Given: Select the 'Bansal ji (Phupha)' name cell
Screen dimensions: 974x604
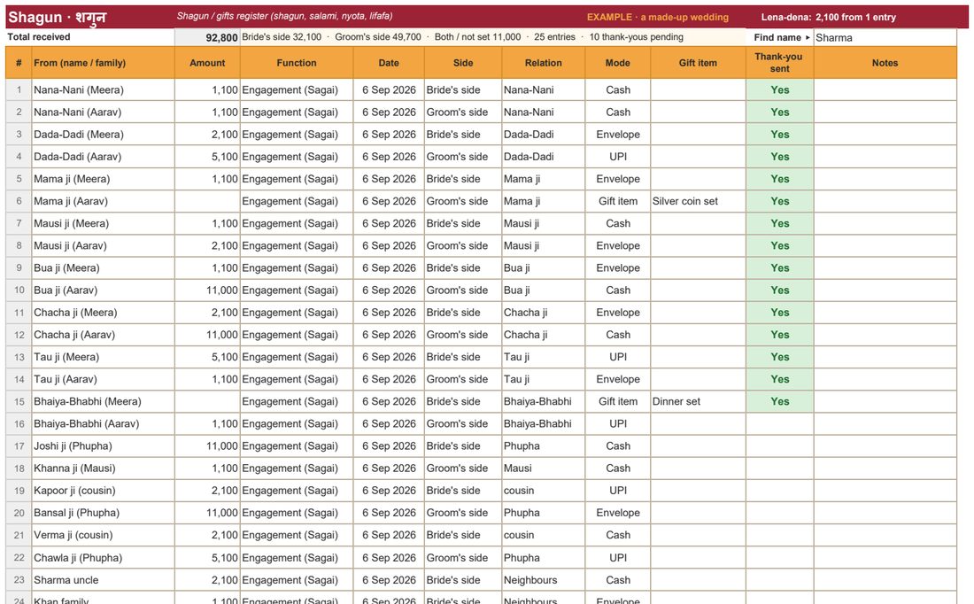Looking at the screenshot, I should click(x=103, y=513).
